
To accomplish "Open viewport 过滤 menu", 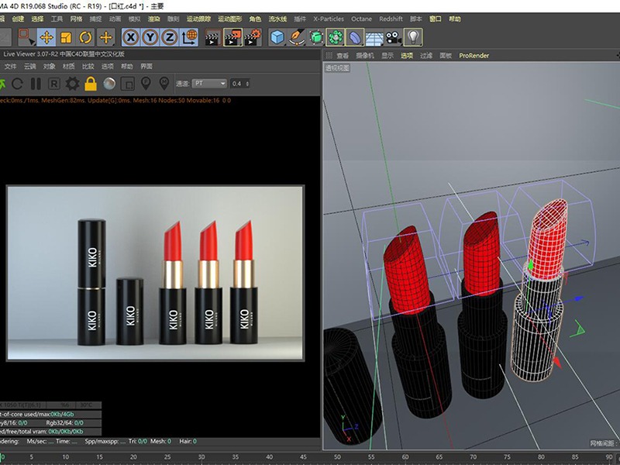I will click(425, 55).
